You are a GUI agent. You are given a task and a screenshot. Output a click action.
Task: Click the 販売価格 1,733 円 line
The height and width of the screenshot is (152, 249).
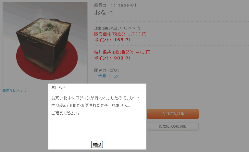click(x=120, y=34)
